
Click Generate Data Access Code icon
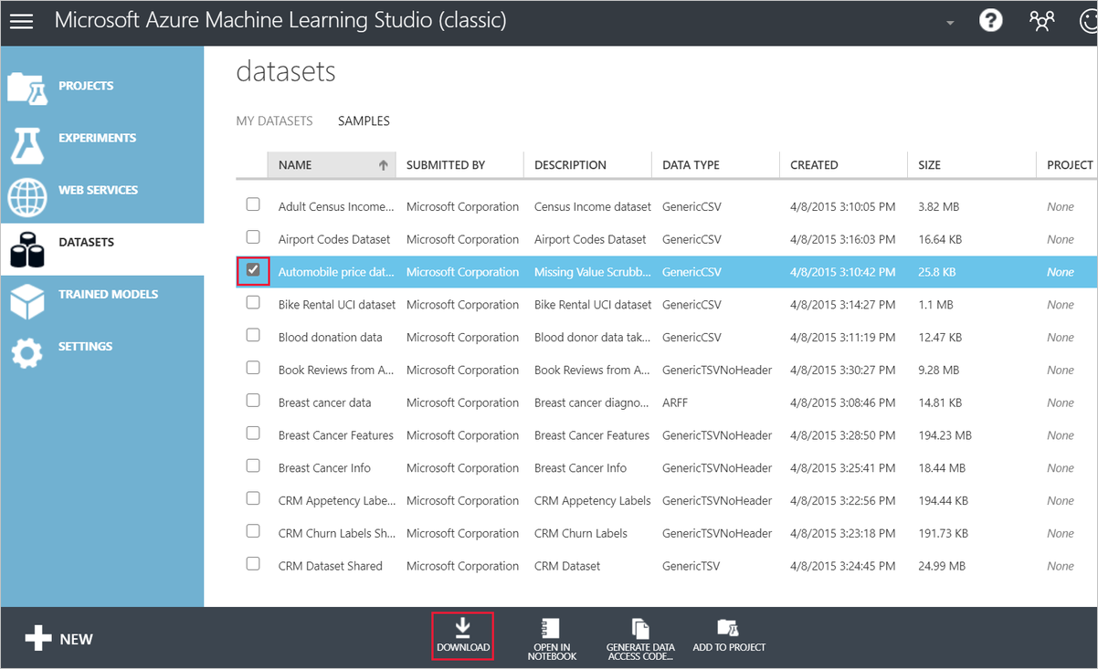click(640, 628)
